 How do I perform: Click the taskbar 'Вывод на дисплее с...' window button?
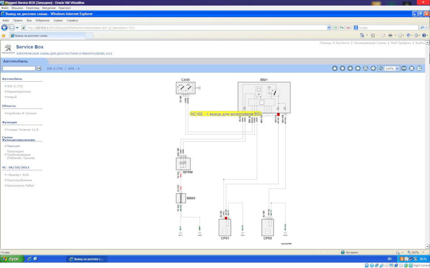point(87,259)
